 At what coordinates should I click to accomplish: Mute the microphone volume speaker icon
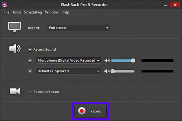(x=107, y=60)
